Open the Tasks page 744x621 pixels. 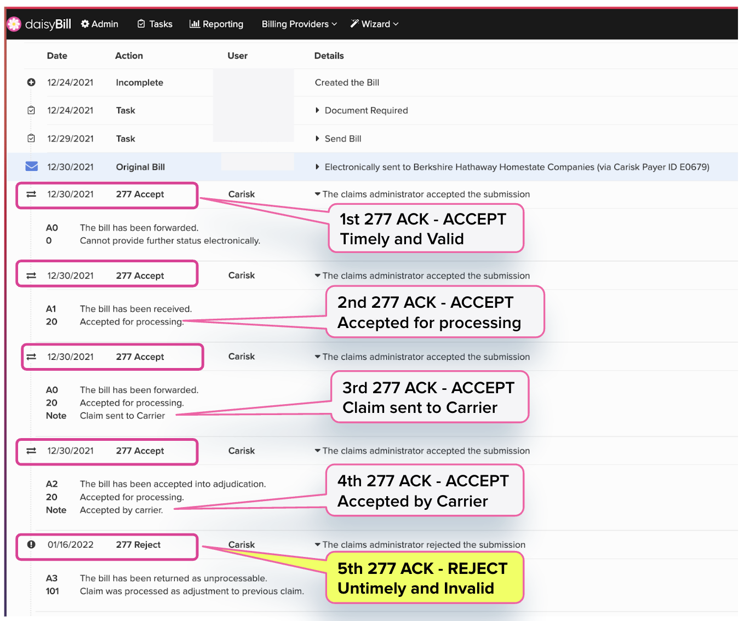click(x=155, y=24)
